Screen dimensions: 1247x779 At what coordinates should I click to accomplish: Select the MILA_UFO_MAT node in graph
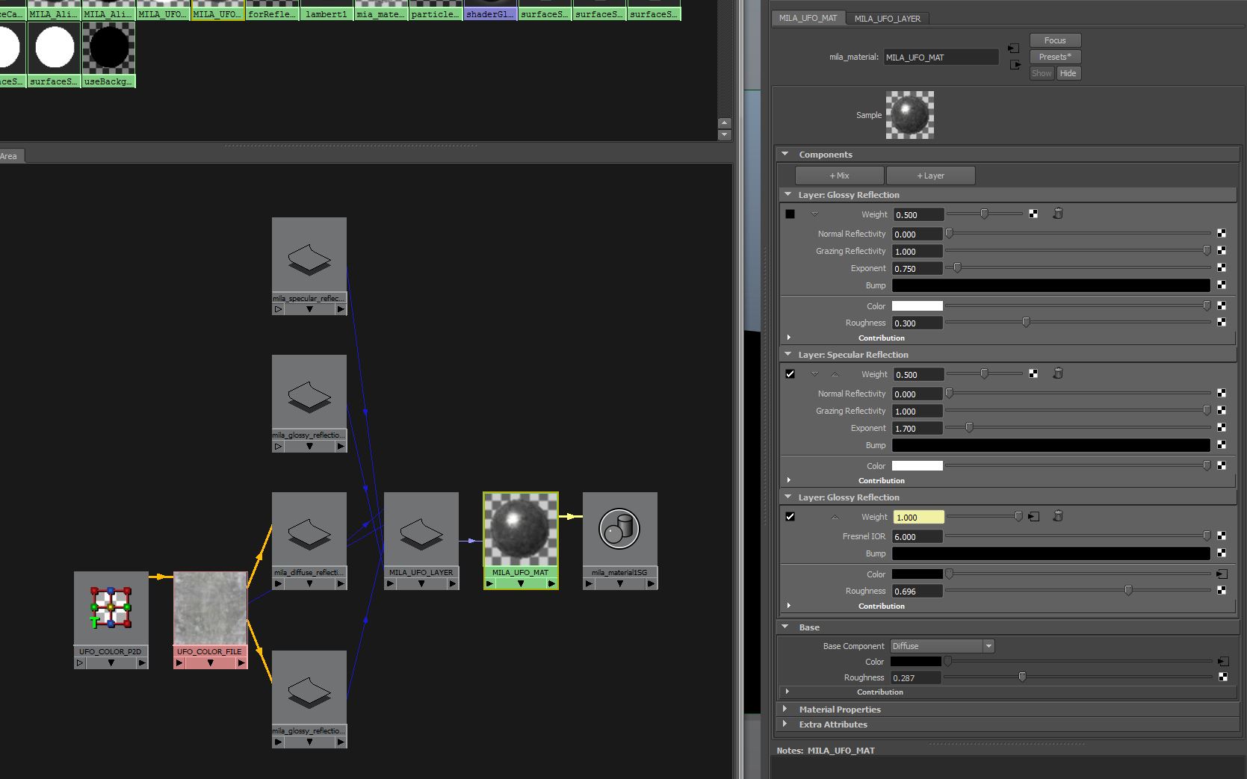521,540
